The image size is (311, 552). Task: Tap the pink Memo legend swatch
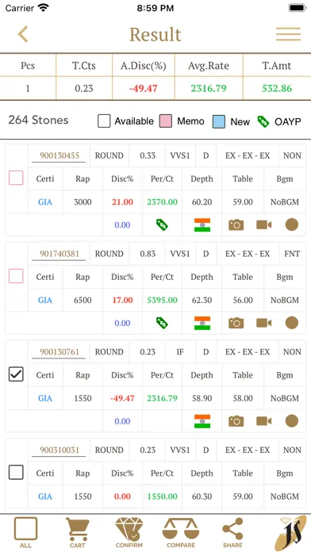point(166,121)
